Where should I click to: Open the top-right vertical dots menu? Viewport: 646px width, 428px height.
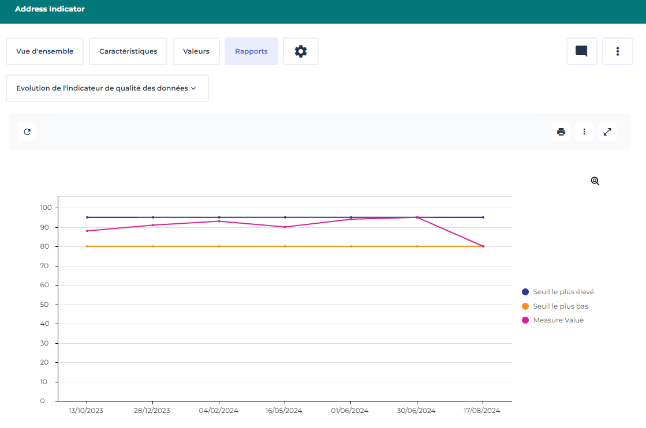pyautogui.click(x=617, y=51)
